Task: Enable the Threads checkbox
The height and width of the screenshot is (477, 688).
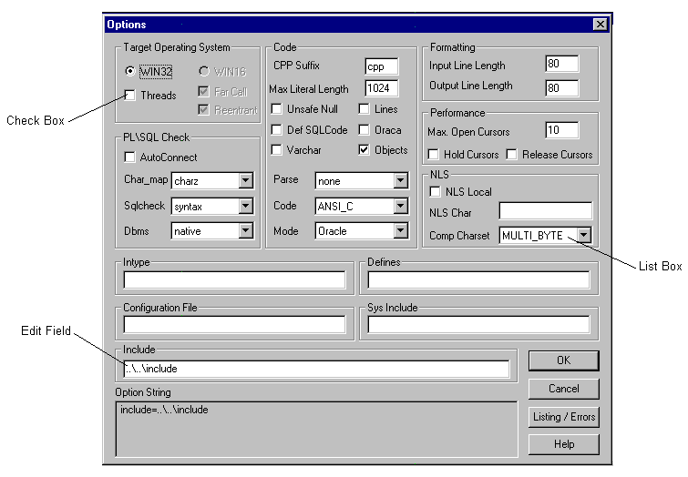Action: point(131,95)
